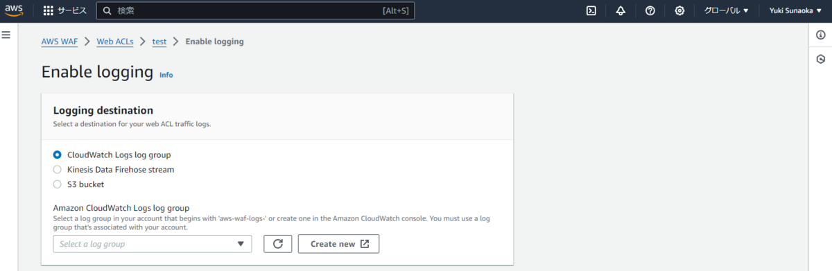Screen dimensions: 832x271
Task: Expand the left hamburger navigation menu
Action: [6, 35]
